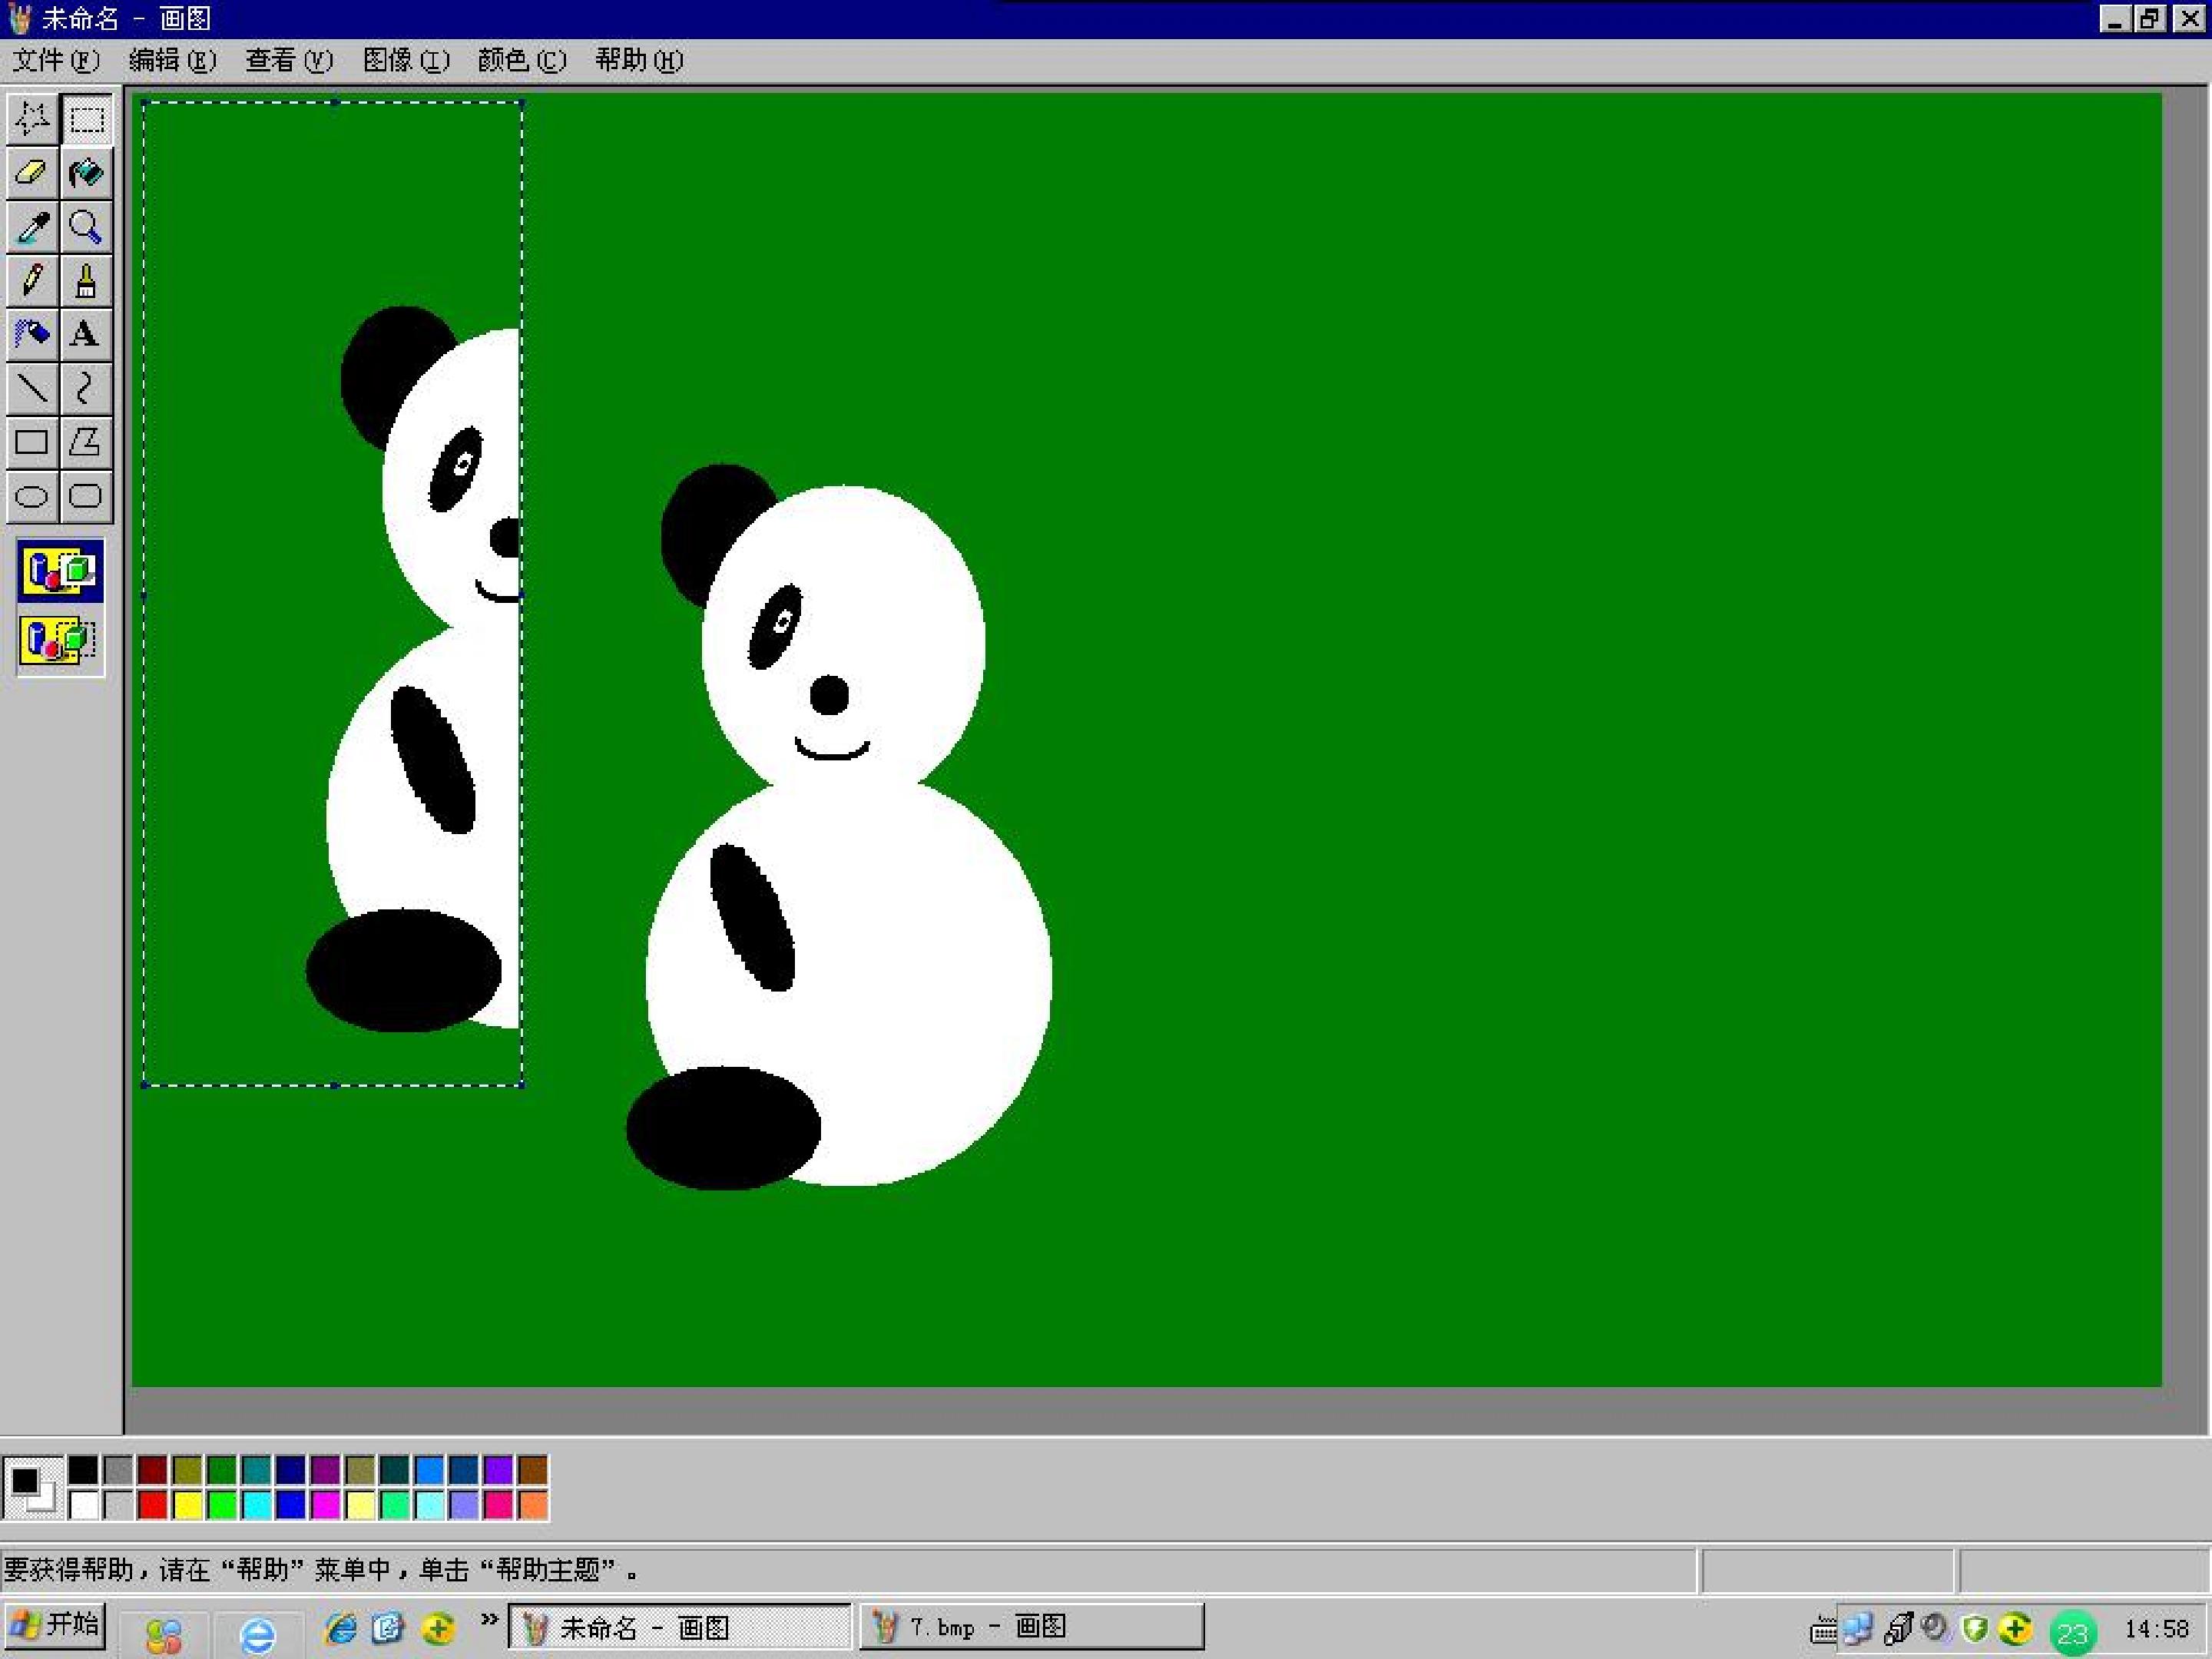Pick the bright red palette swatch

click(x=153, y=1505)
